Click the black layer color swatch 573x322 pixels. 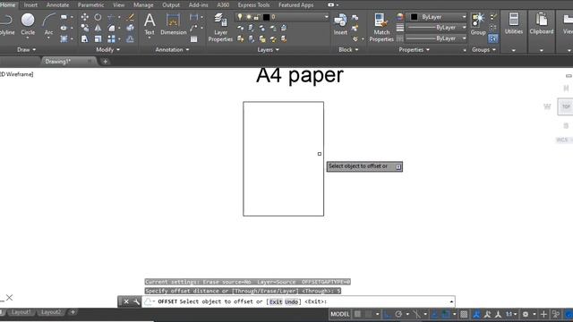(x=267, y=17)
